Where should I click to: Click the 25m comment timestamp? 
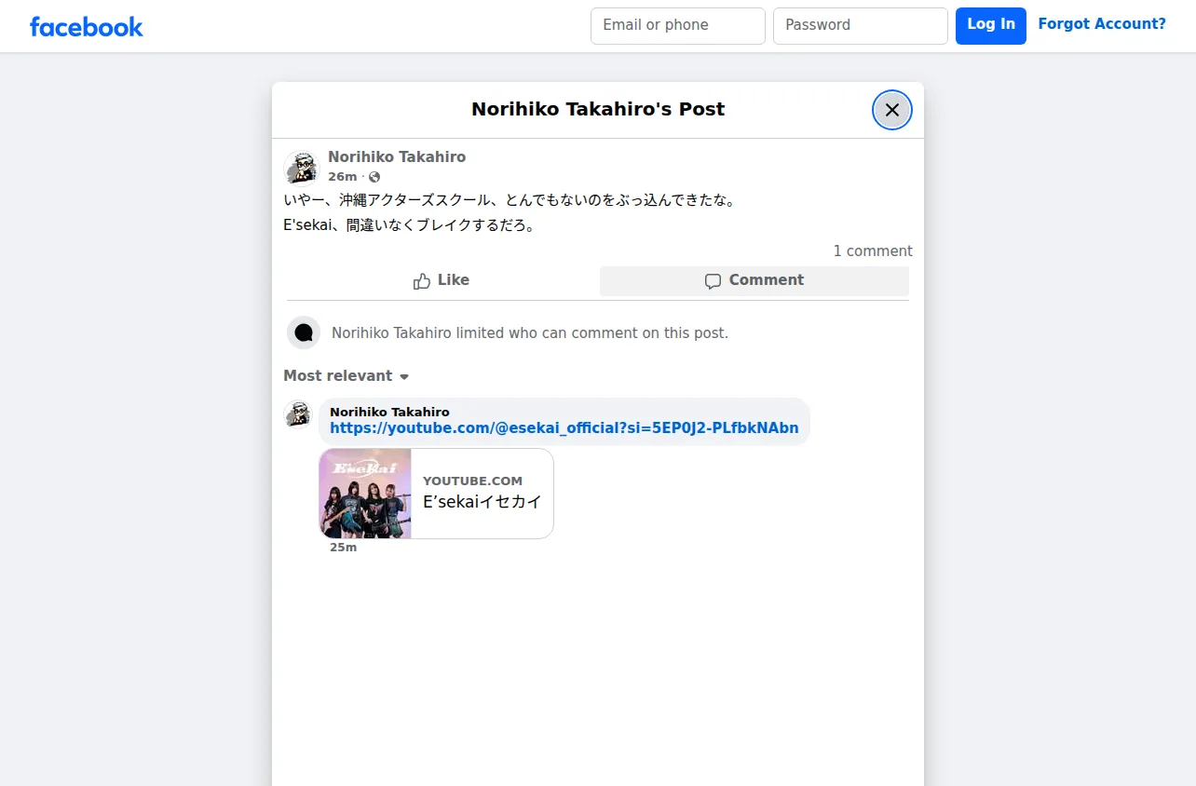point(343,548)
